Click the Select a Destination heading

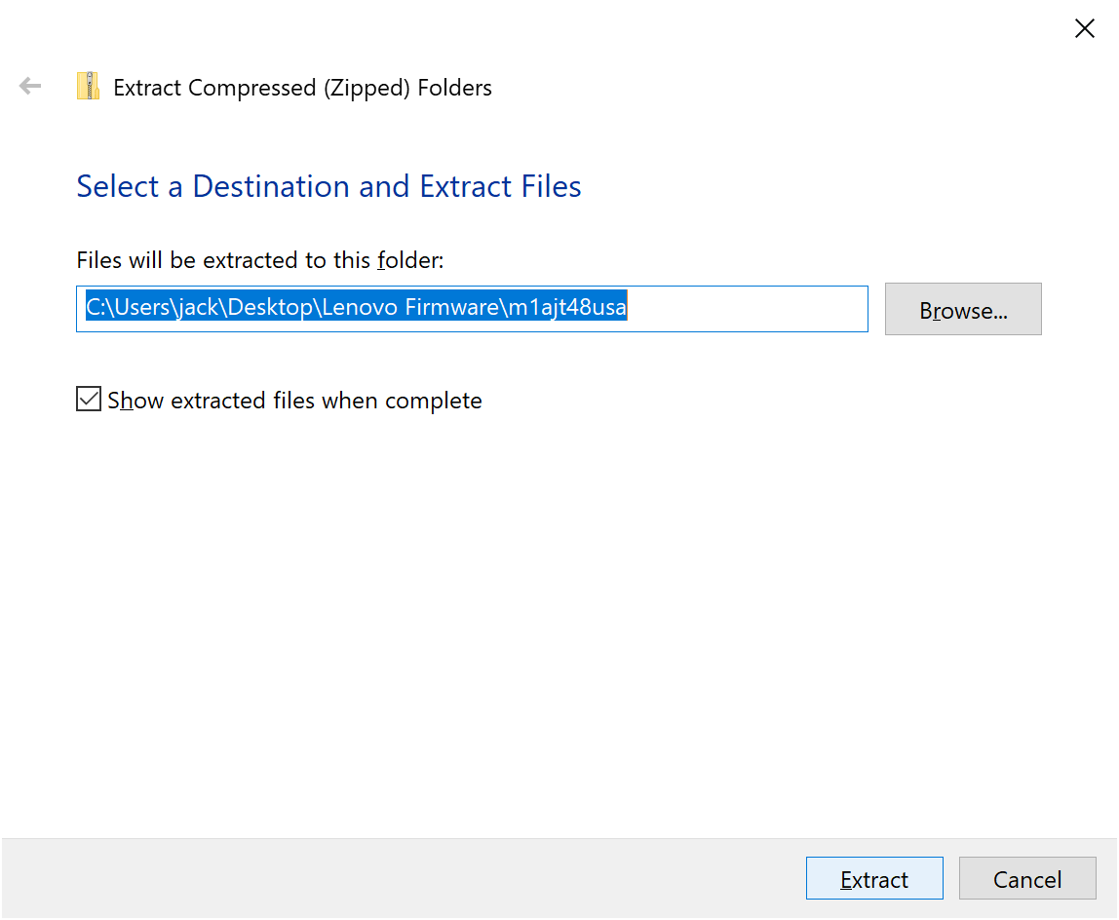click(x=328, y=186)
